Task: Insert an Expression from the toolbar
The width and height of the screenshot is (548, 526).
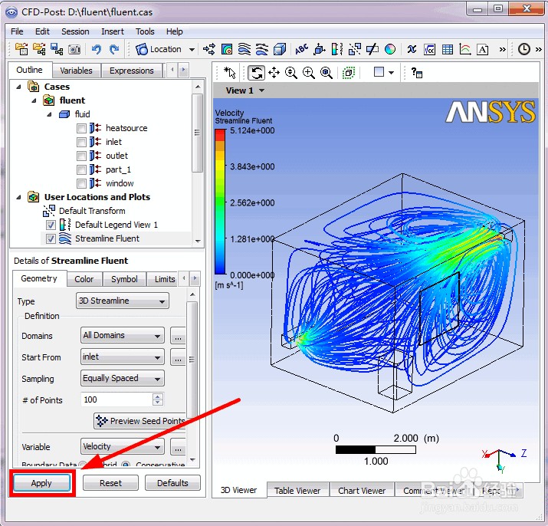Action: (429, 49)
